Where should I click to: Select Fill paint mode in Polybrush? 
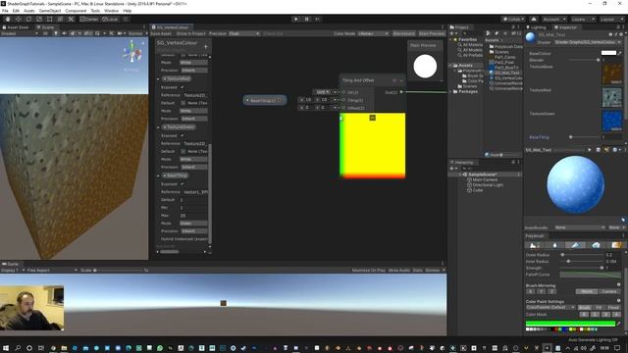[x=599, y=307]
